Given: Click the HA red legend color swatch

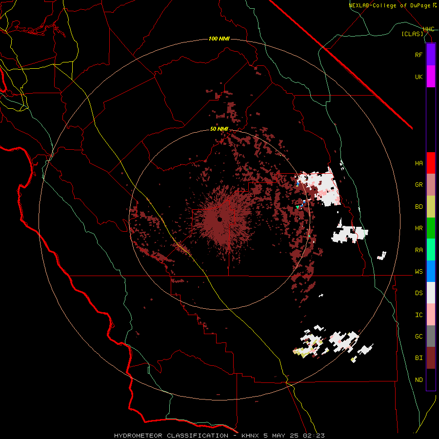Looking at the screenshot, I should pos(431,163).
